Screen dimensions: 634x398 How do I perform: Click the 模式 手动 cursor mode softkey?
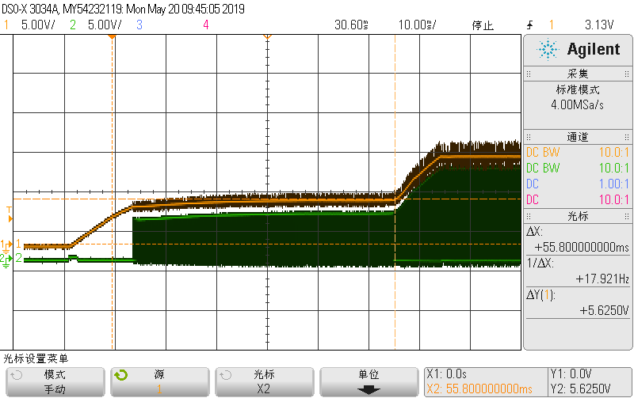[55, 382]
